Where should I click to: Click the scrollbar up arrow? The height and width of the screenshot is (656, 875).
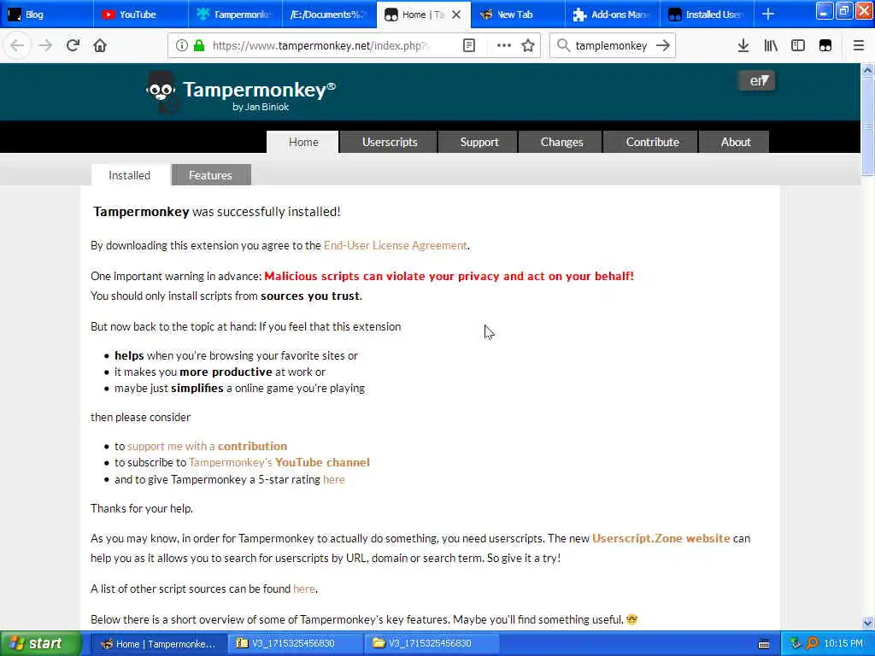pos(867,70)
